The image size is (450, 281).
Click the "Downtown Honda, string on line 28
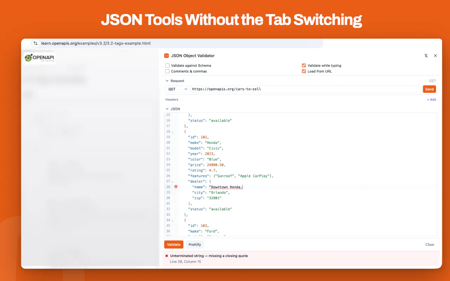coord(226,187)
